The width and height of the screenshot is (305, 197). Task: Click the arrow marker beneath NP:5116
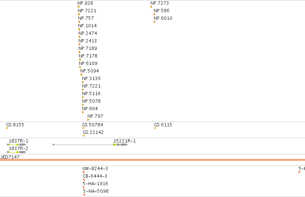[x=83, y=97]
